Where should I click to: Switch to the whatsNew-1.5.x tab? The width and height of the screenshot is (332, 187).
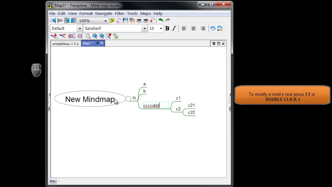point(66,44)
